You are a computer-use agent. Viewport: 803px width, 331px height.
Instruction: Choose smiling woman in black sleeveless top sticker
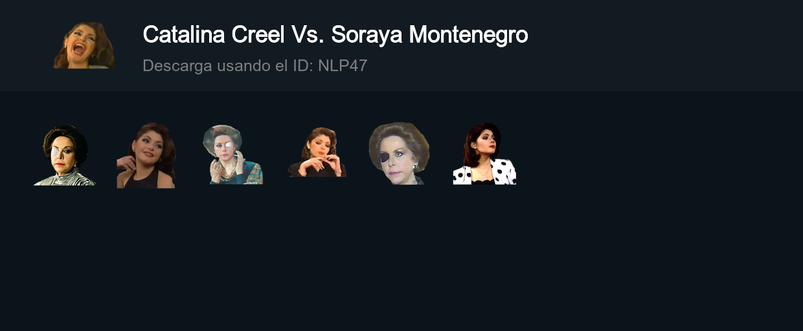tap(146, 155)
